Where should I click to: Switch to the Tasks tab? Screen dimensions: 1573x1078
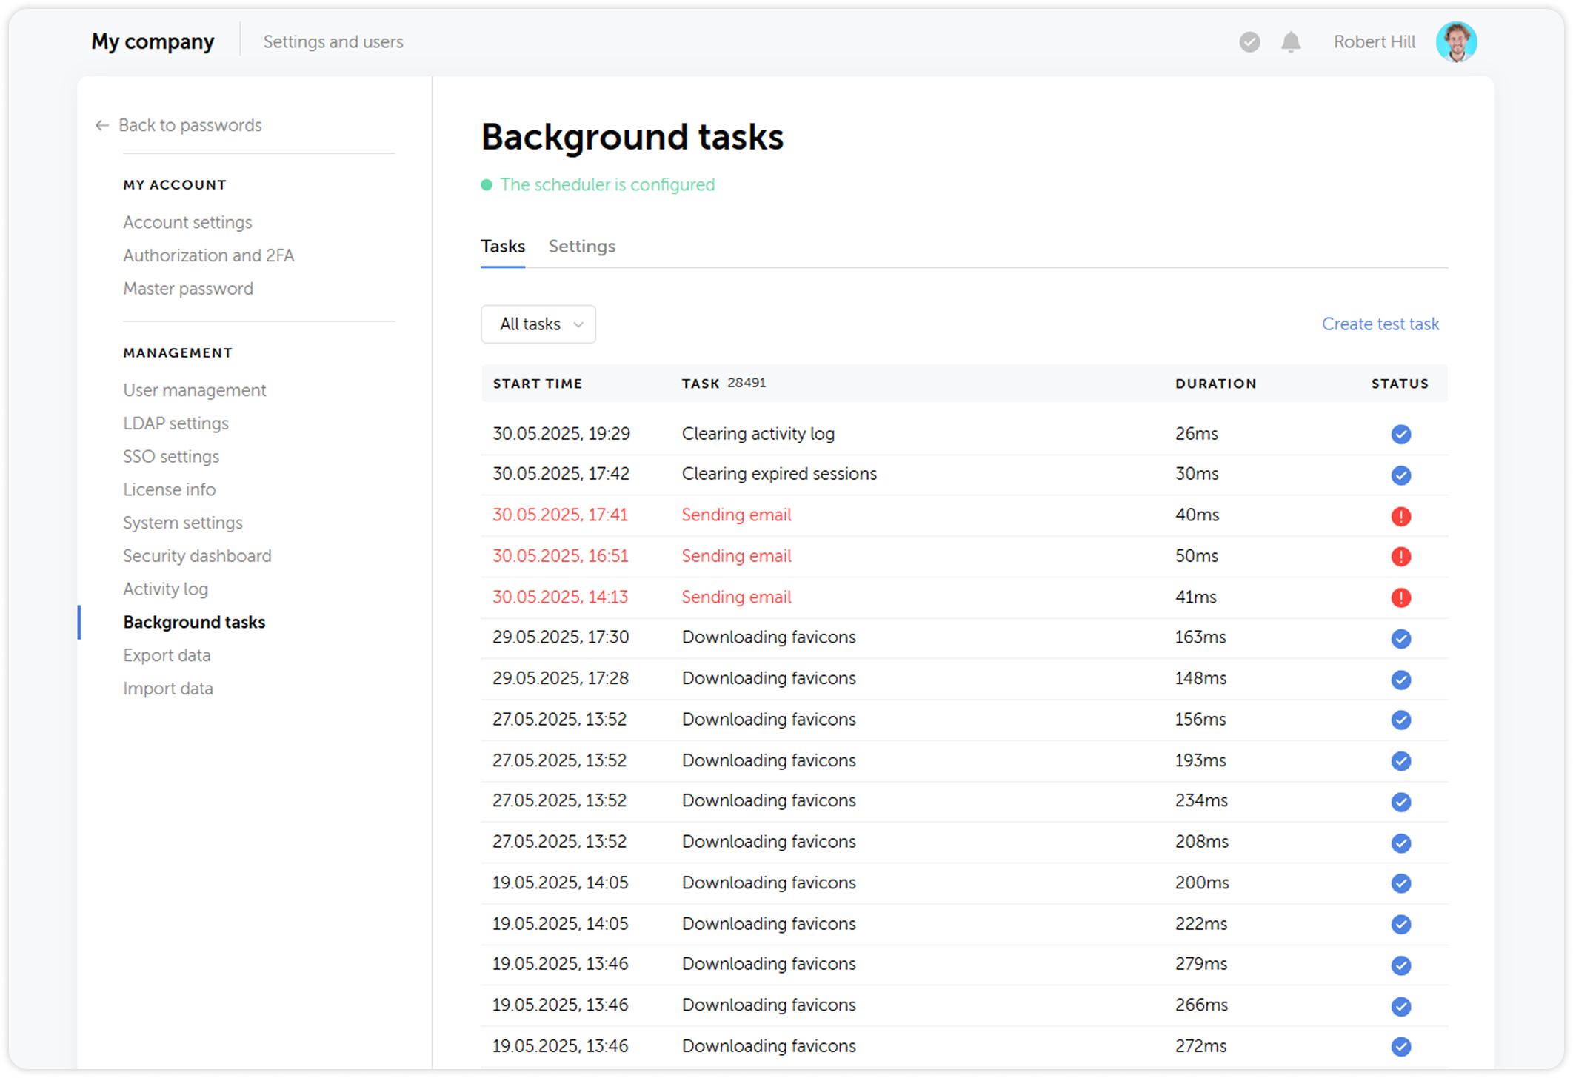pyautogui.click(x=503, y=247)
